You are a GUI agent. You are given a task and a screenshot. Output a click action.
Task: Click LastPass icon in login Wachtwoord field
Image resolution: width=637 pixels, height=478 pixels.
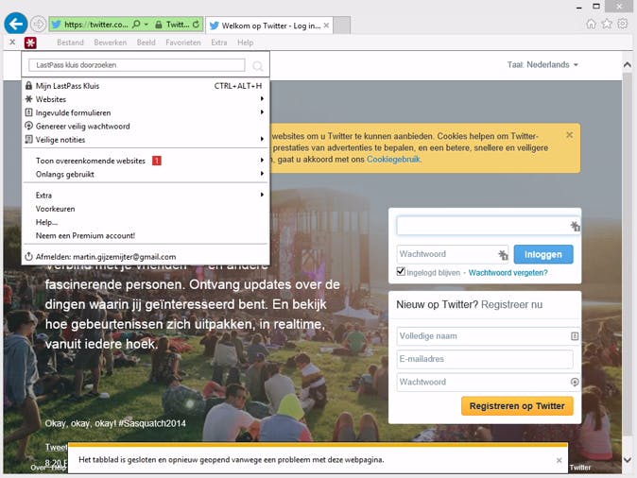[x=503, y=255]
